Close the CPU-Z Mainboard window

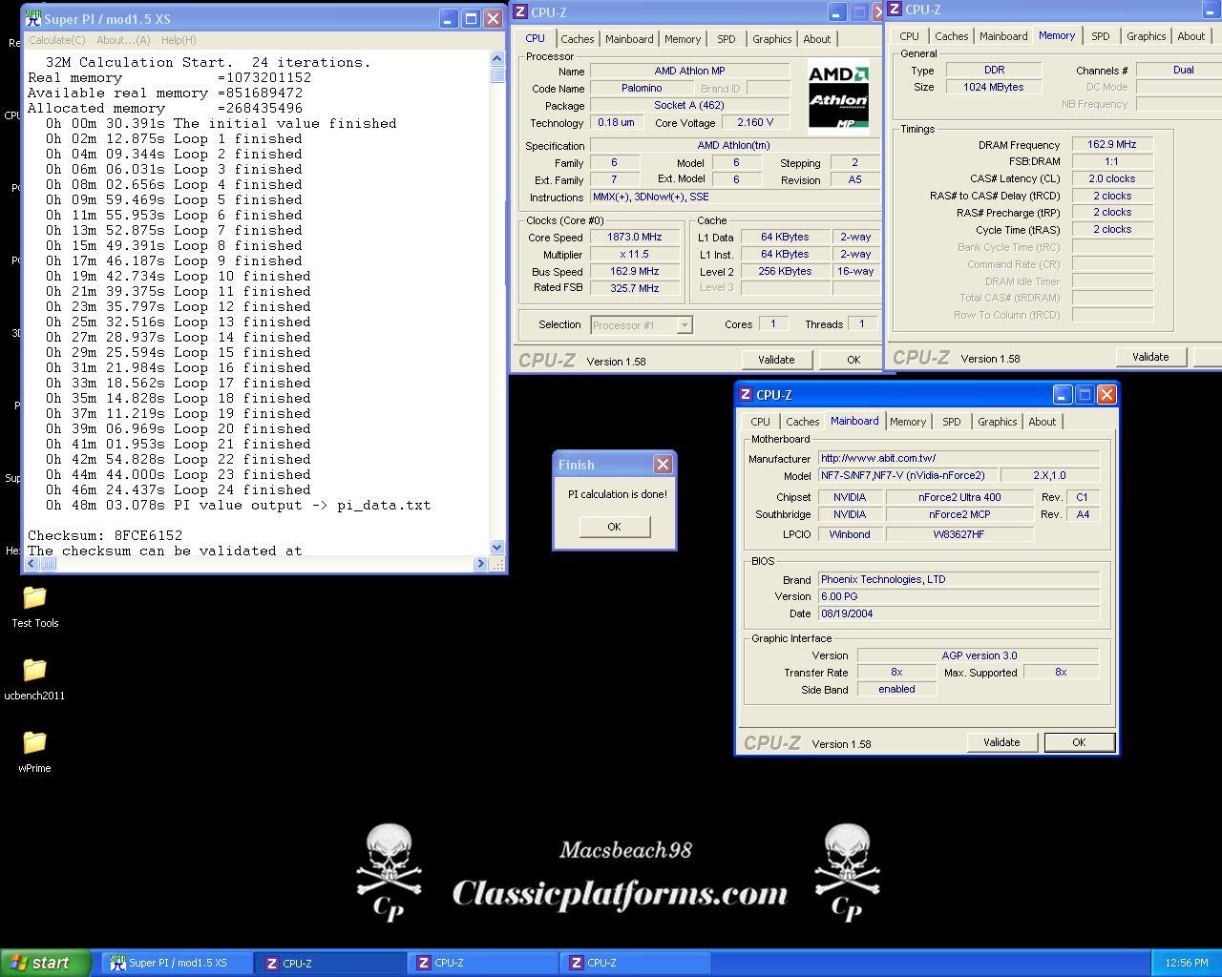1106,394
